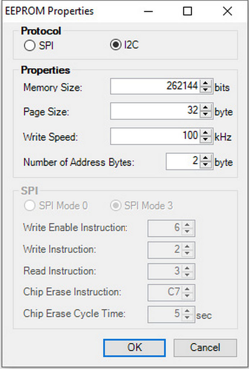Decrease Write Speed with down arrow
This screenshot has width=249, height=369.
206,139
